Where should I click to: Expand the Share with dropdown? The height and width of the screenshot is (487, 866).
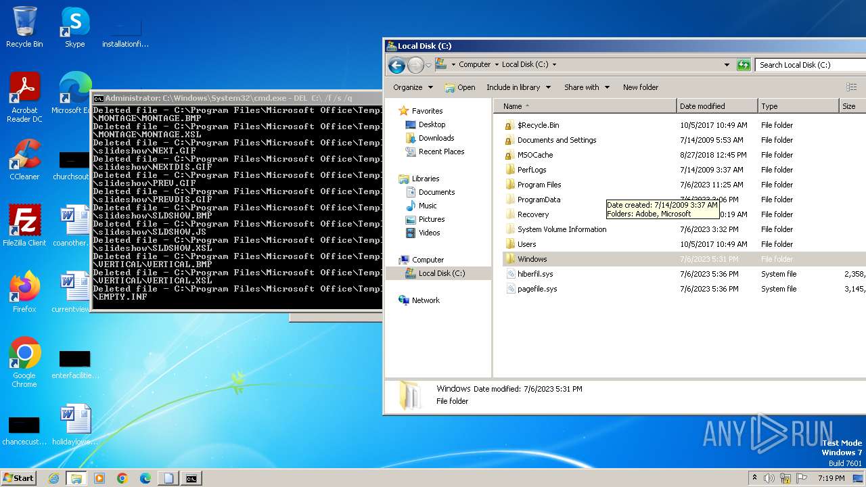[587, 87]
